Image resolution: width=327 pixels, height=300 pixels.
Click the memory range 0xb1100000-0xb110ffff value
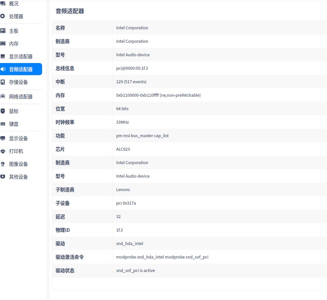pos(158,95)
